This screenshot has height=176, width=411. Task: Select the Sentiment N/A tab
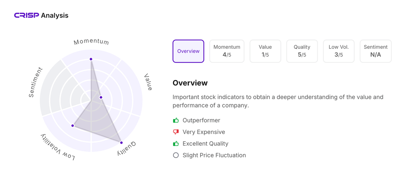[375, 51]
